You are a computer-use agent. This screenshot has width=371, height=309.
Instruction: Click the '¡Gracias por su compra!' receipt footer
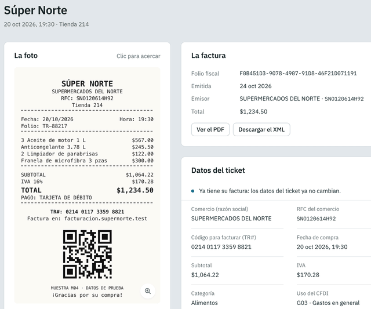click(88, 295)
